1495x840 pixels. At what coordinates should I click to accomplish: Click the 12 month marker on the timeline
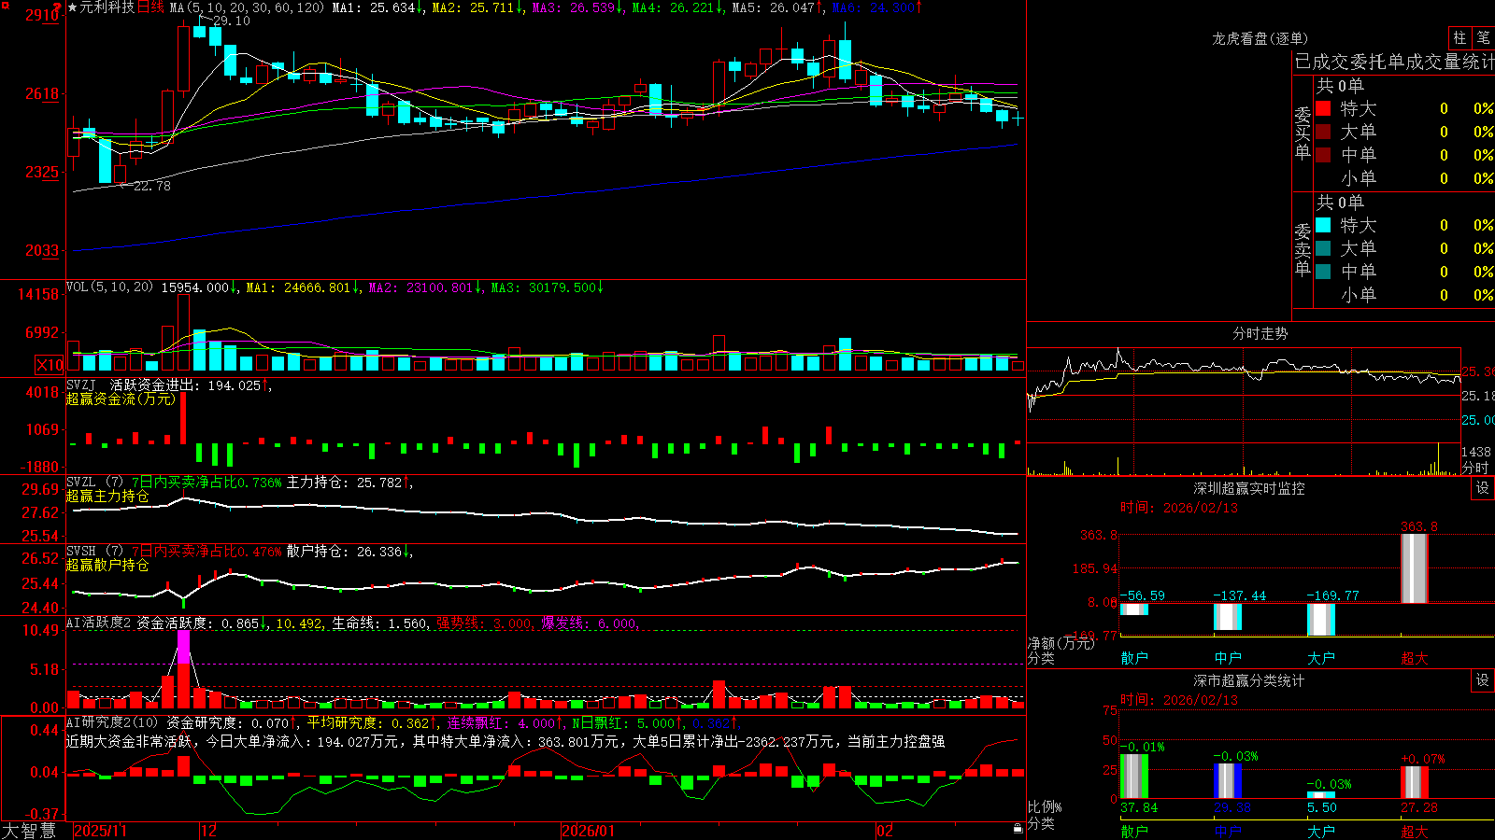209,831
